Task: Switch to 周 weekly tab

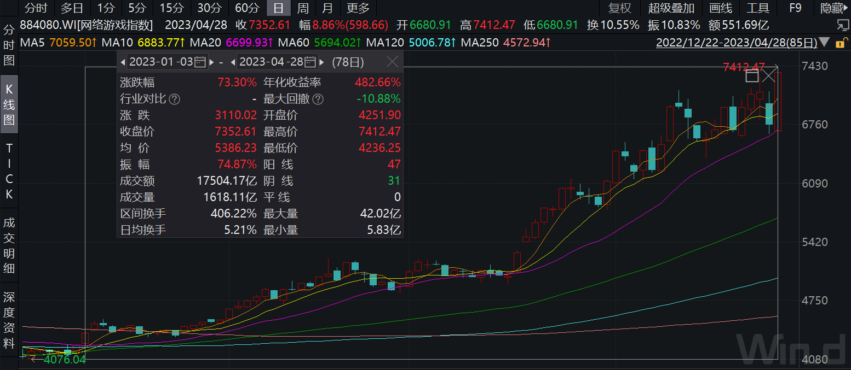Action: [303, 8]
